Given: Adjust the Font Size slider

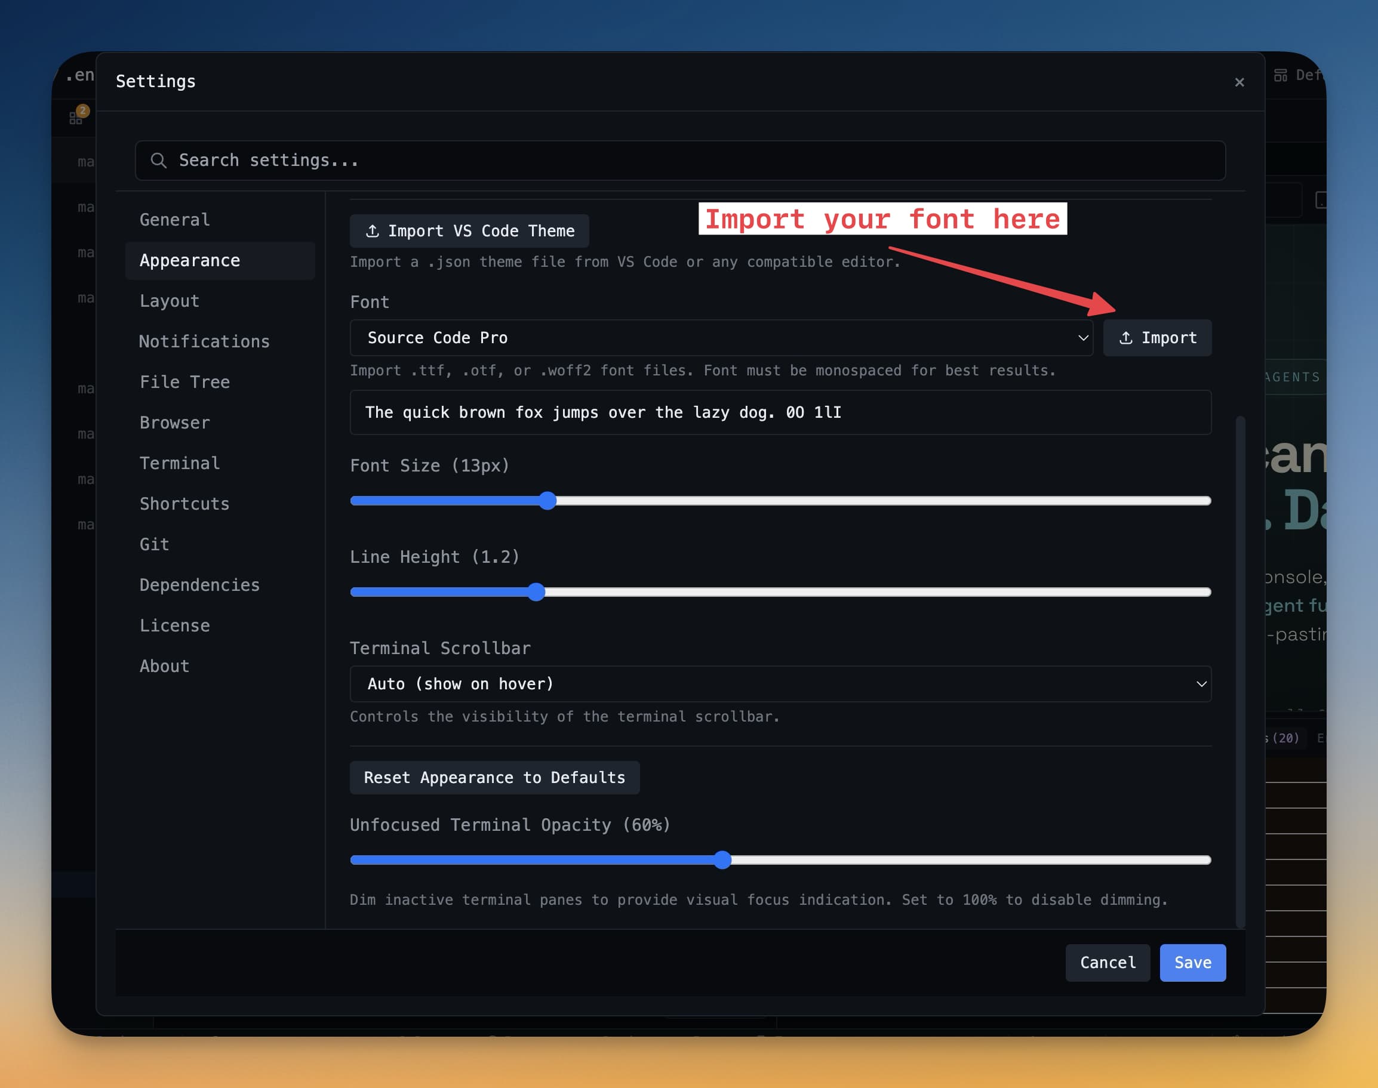Looking at the screenshot, I should [780, 501].
